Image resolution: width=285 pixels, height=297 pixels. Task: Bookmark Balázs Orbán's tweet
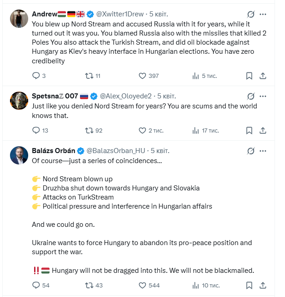249,285
